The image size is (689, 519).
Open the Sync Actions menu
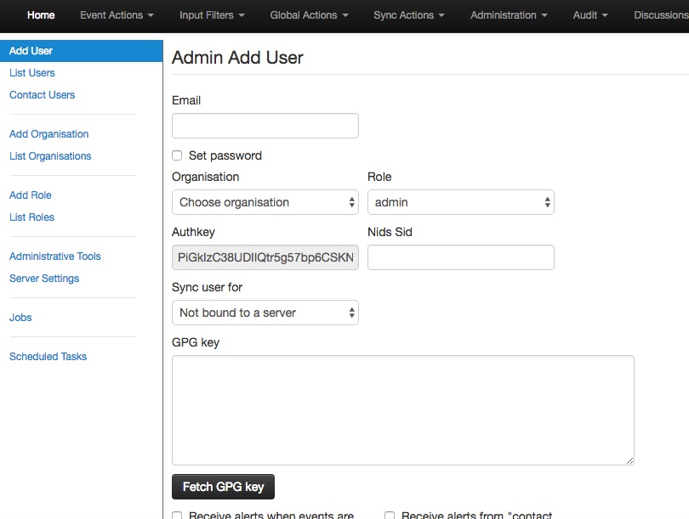point(409,15)
